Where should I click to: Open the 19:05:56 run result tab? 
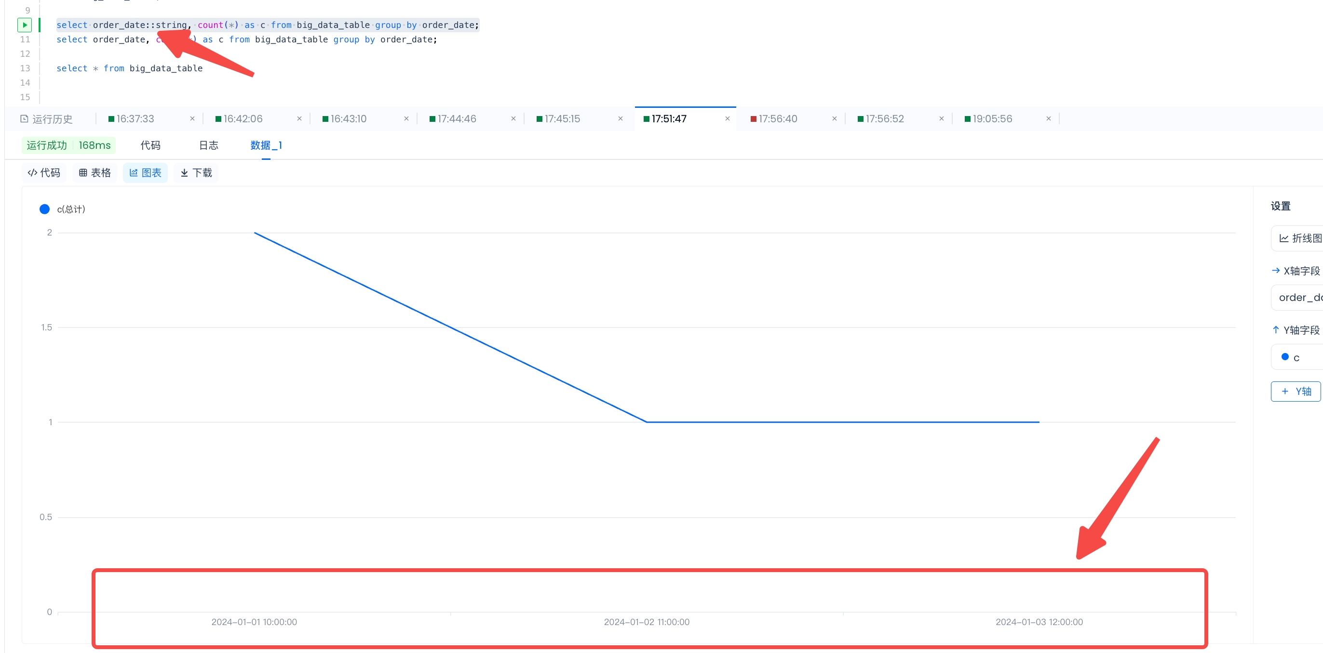(x=992, y=119)
